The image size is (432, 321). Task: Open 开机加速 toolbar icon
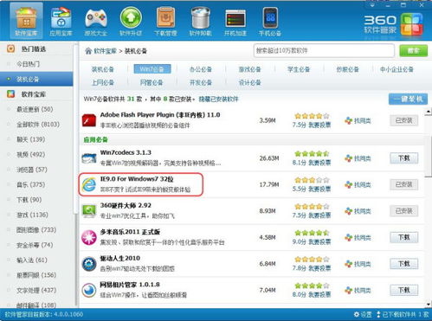235,21
